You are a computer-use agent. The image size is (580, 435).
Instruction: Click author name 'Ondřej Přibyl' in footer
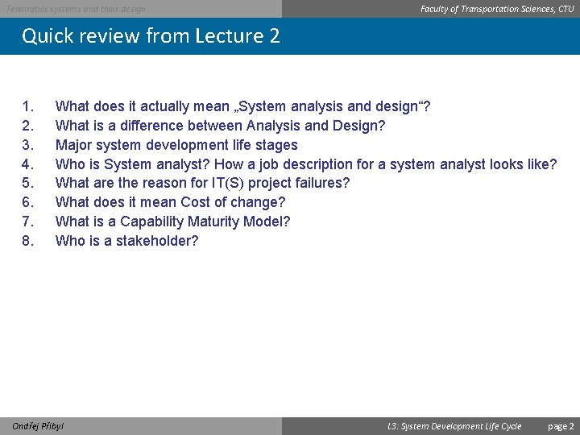tap(38, 426)
